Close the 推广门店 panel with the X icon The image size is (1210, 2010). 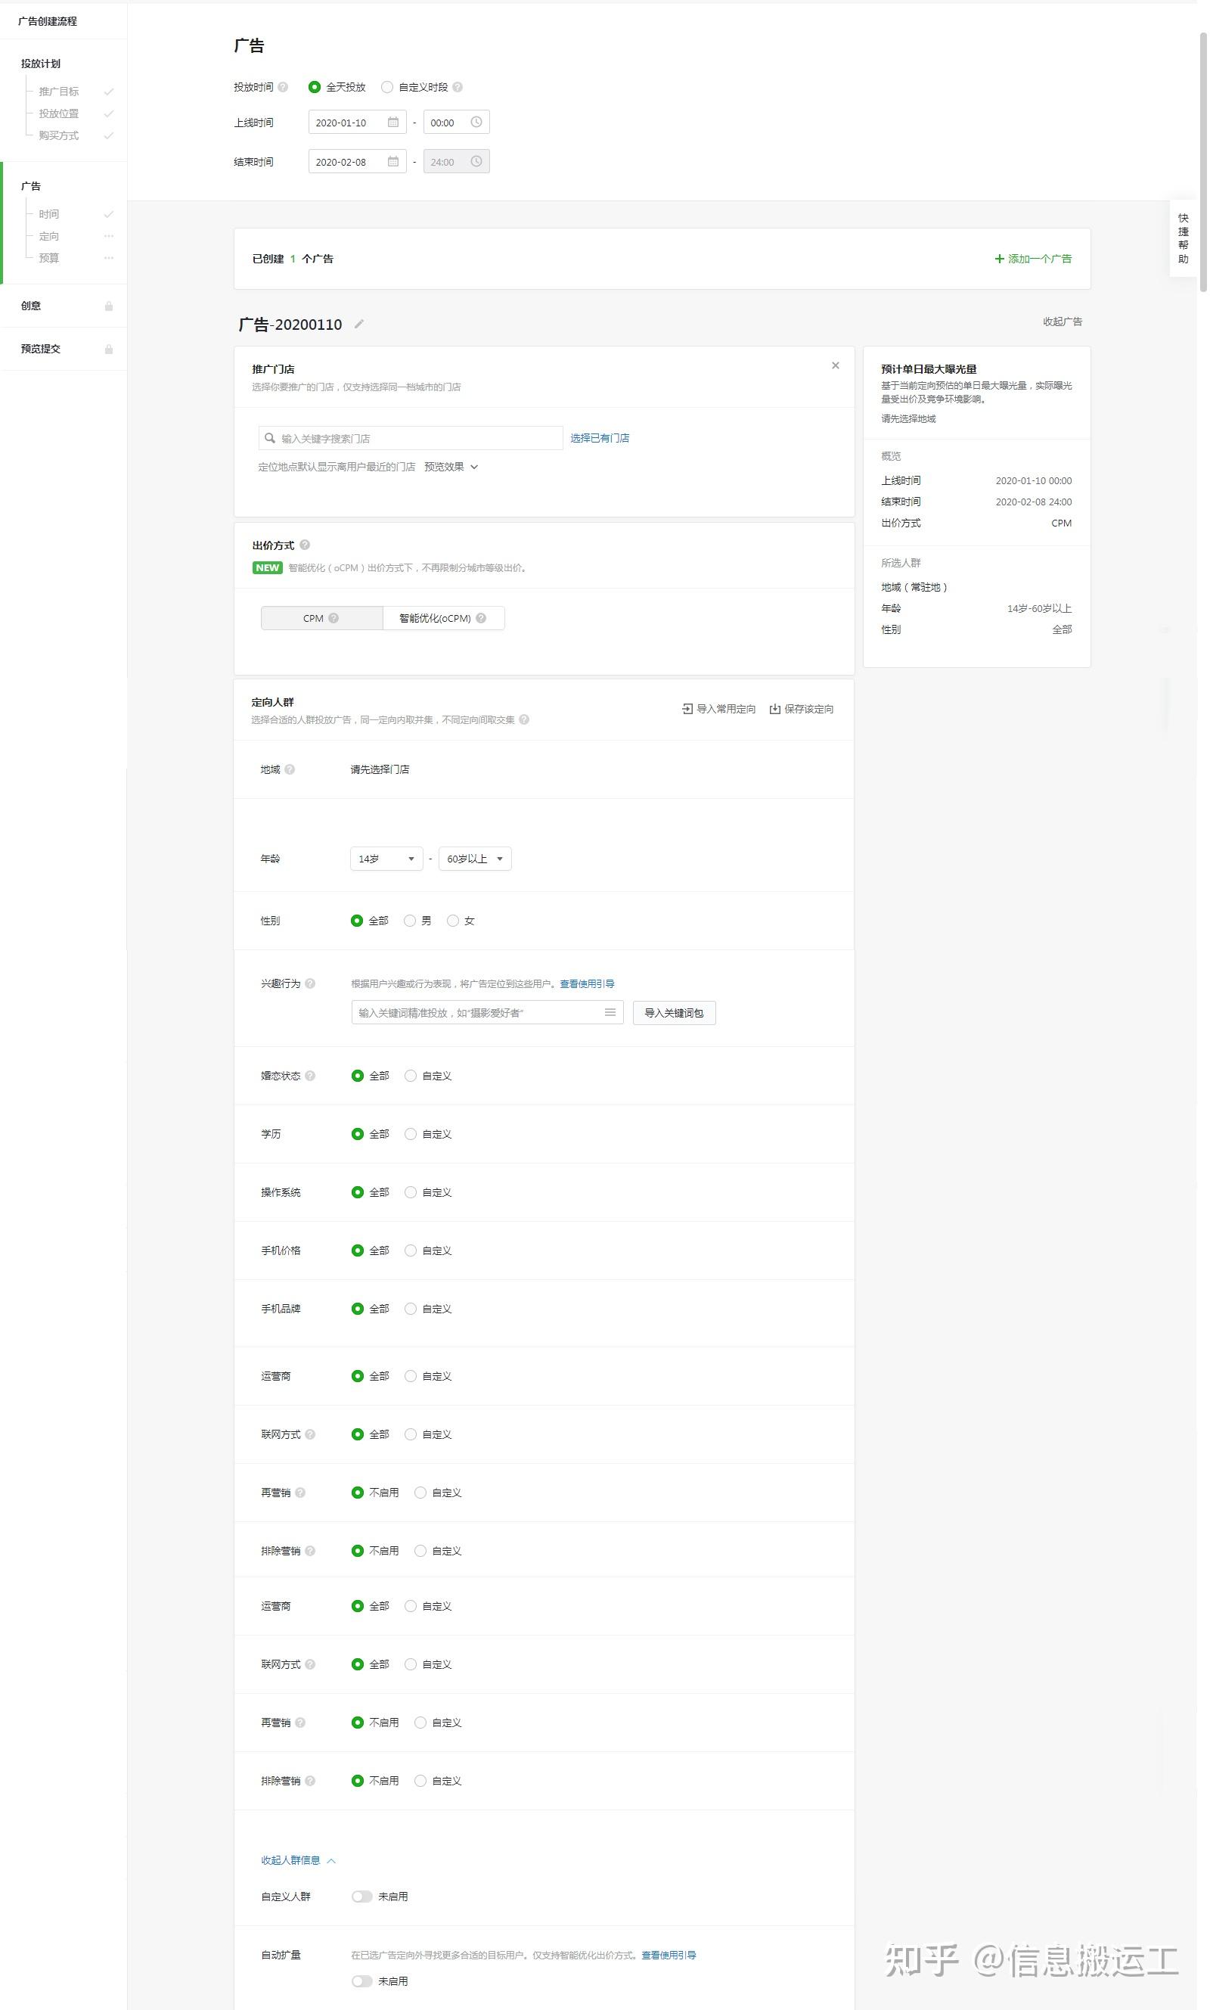835,365
